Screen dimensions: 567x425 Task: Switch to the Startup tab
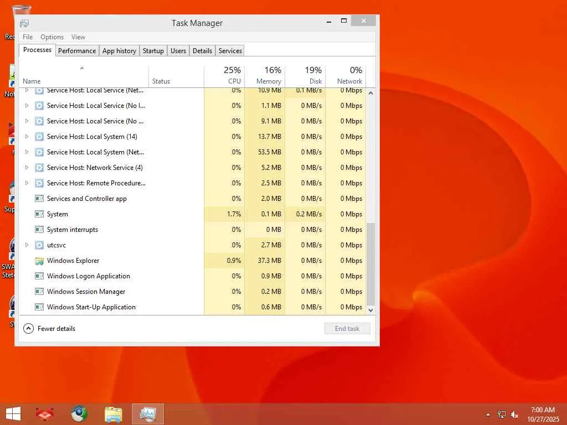153,51
